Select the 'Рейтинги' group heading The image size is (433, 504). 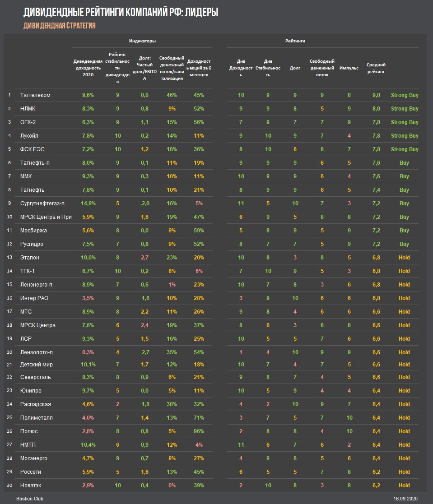point(295,41)
